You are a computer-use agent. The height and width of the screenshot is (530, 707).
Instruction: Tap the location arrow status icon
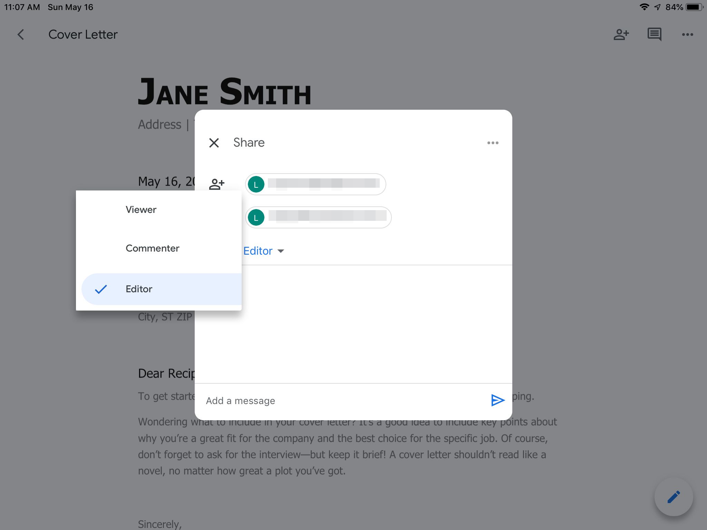click(658, 7)
